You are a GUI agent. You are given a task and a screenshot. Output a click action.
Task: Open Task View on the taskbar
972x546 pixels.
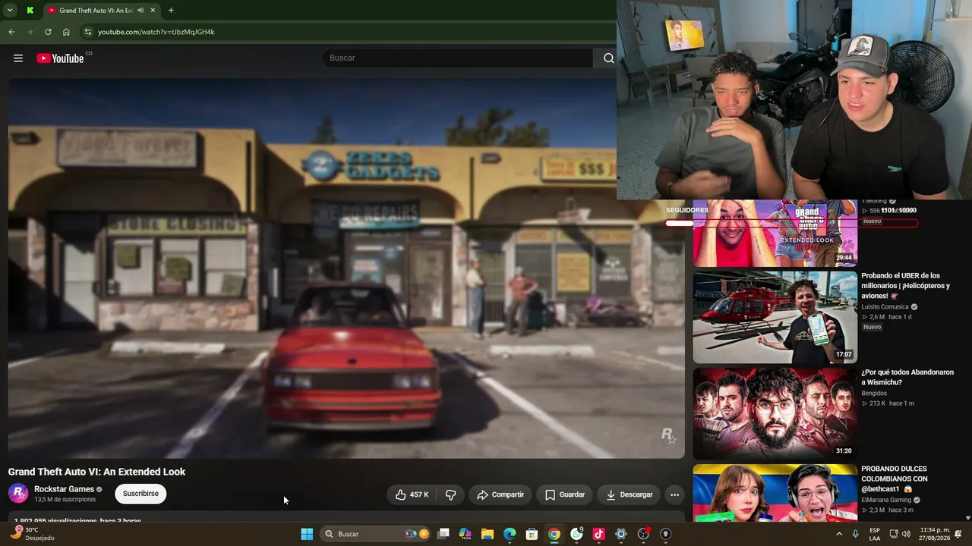pos(443,534)
